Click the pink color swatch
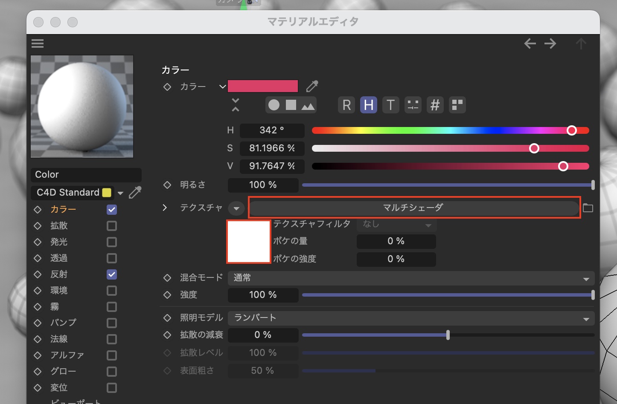Screen dimensions: 617x404 (263, 86)
